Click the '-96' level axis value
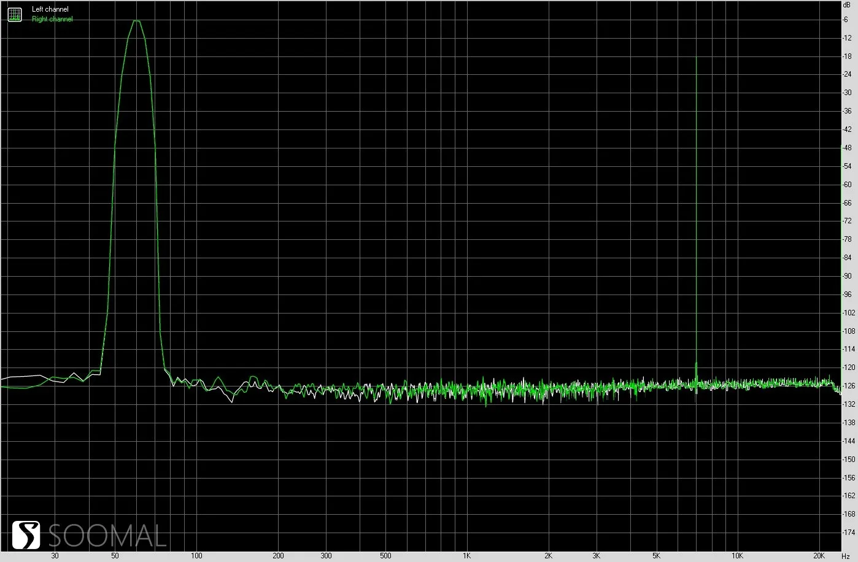 point(847,294)
